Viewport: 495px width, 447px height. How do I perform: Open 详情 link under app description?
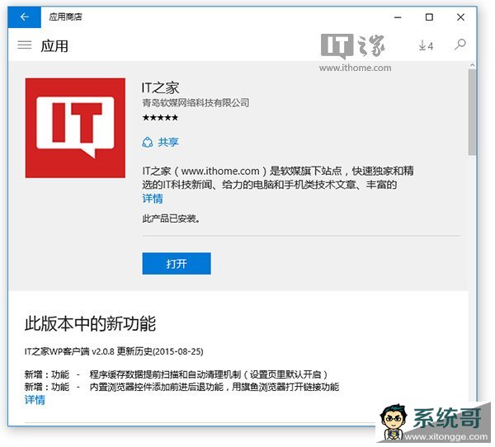click(153, 199)
